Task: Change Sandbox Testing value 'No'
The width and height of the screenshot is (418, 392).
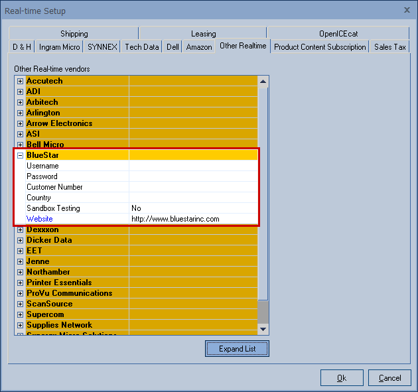Action: pos(193,208)
